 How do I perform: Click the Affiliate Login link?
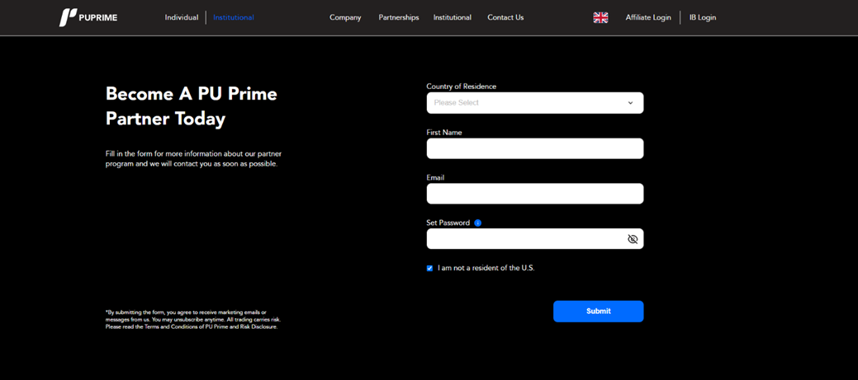coord(648,17)
